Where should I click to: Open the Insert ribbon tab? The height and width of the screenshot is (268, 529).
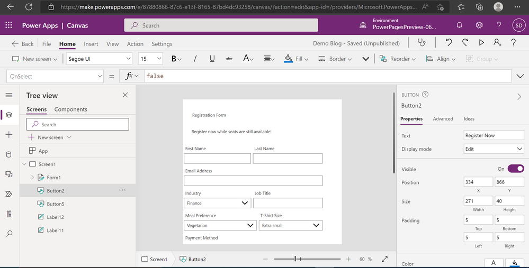(x=91, y=44)
